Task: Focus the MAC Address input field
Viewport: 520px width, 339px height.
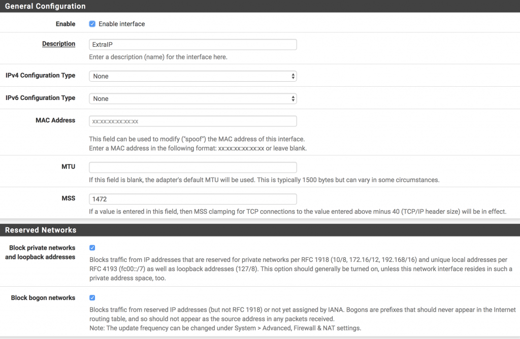Action: coord(192,121)
